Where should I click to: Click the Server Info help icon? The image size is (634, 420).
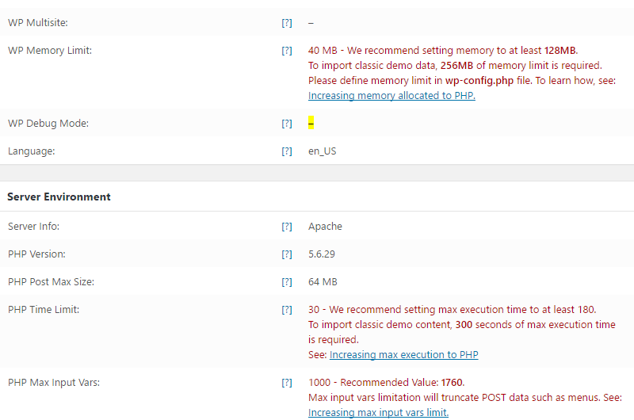point(287,227)
